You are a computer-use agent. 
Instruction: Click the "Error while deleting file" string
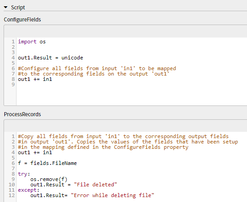pyautogui.click(x=112, y=195)
